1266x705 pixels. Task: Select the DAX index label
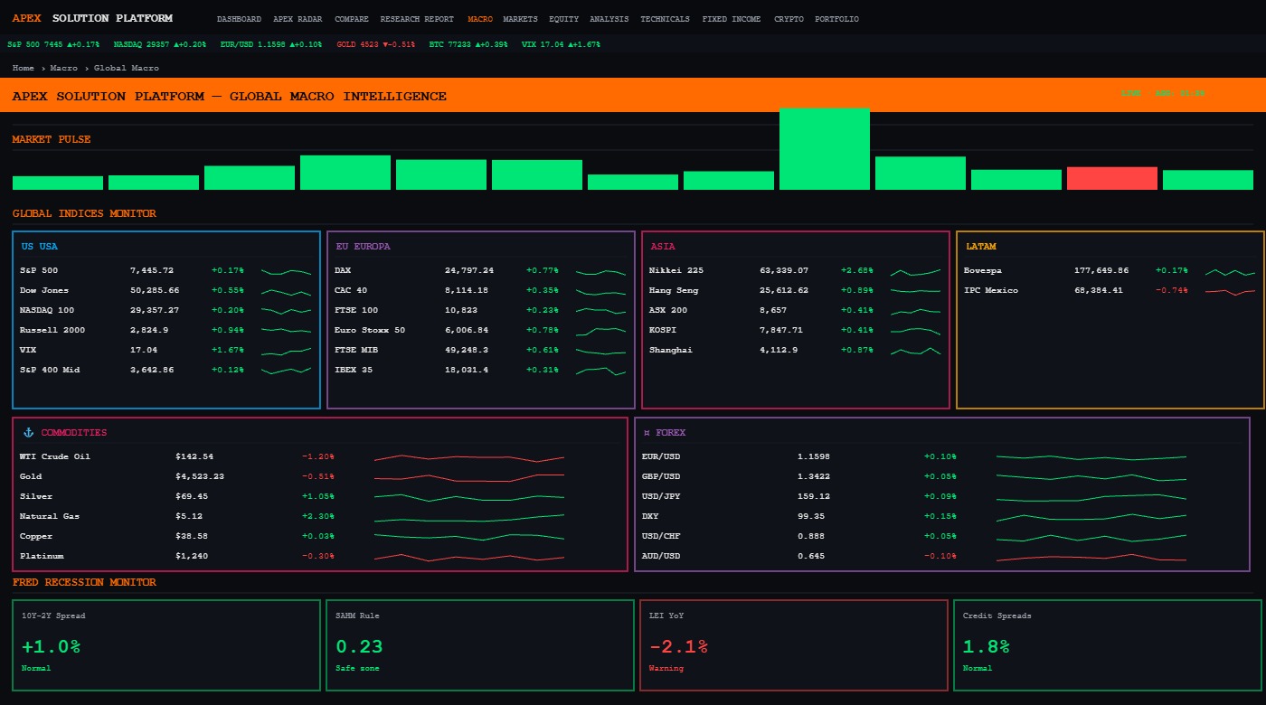(x=343, y=270)
